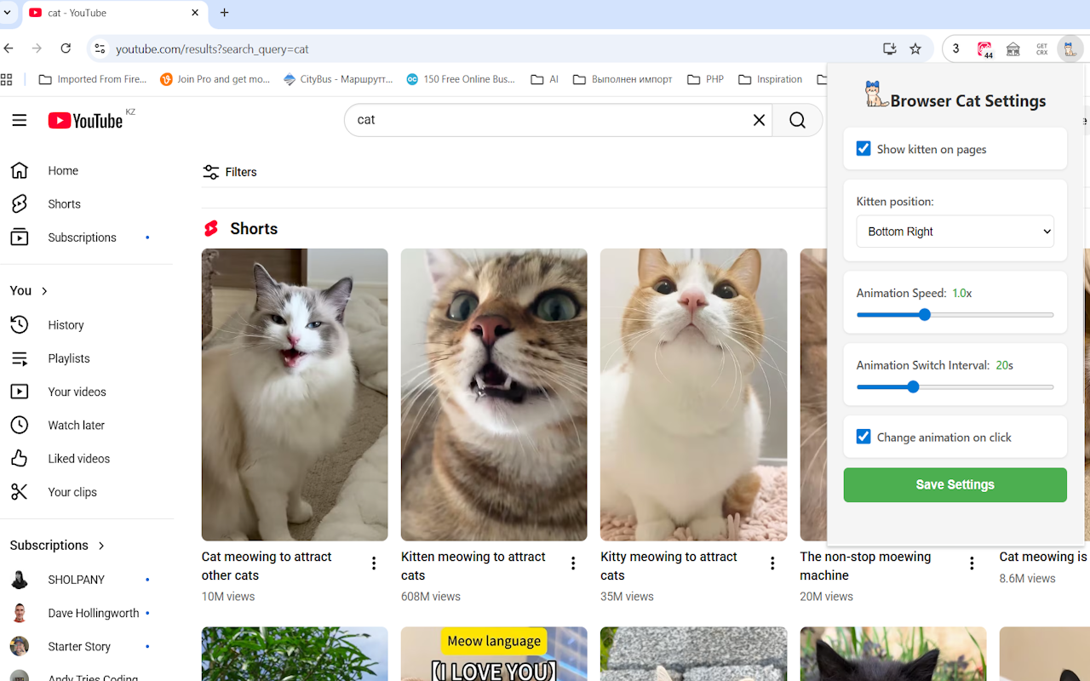This screenshot has width=1090, height=681.
Task: Open the YouTube hamburger guide menu
Action: [20, 120]
